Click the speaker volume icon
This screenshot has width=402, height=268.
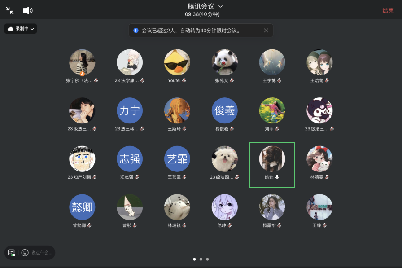point(28,10)
